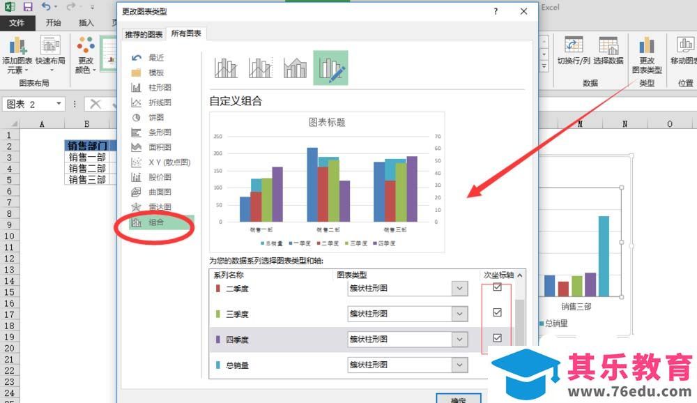Toggle secondary axis checkbox for 二季度
Screen dimensions: 697x403
[x=498, y=287]
